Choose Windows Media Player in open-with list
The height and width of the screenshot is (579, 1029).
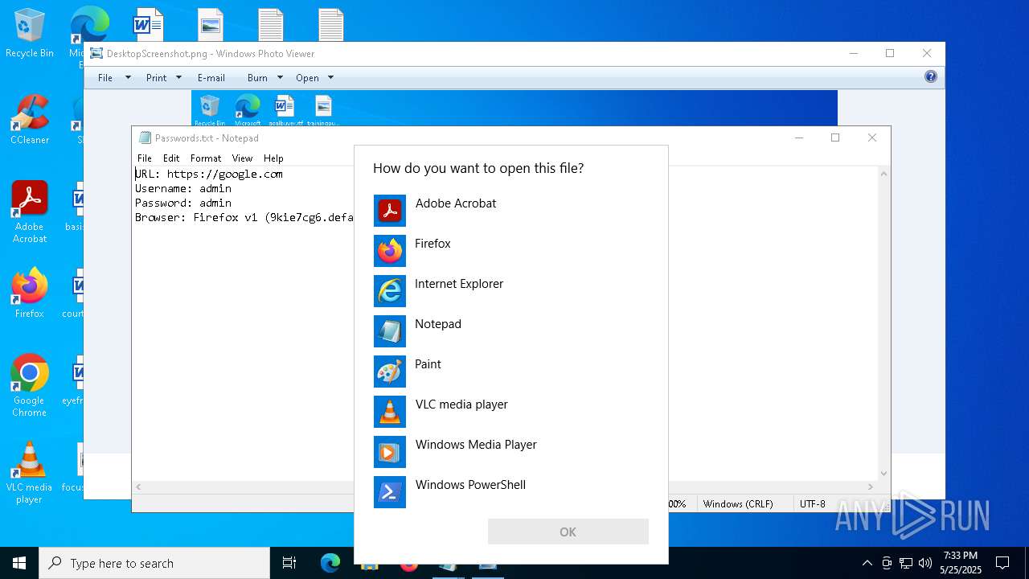point(511,452)
